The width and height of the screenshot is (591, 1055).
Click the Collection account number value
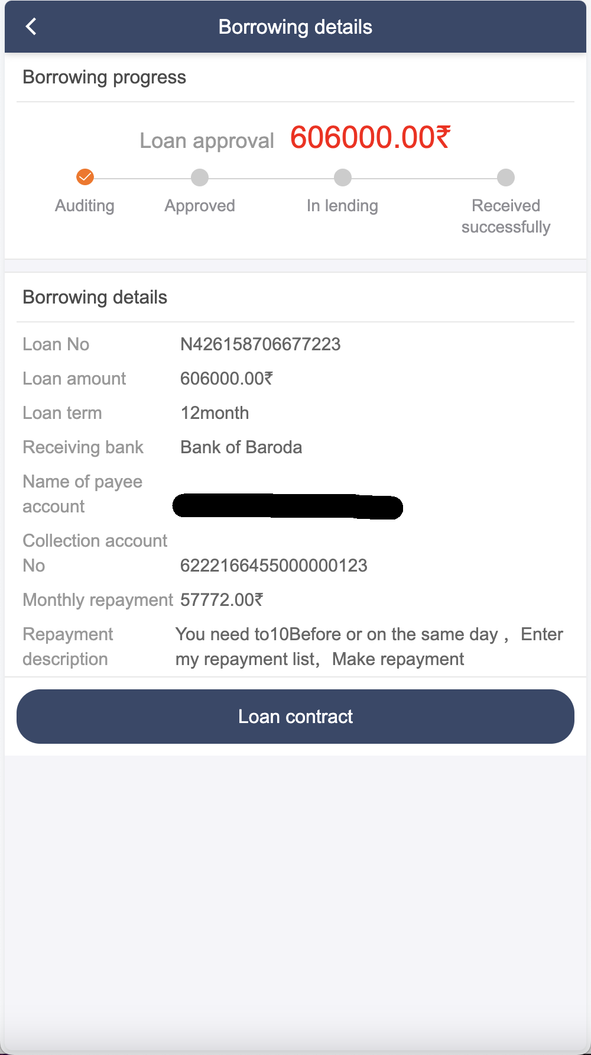[274, 566]
